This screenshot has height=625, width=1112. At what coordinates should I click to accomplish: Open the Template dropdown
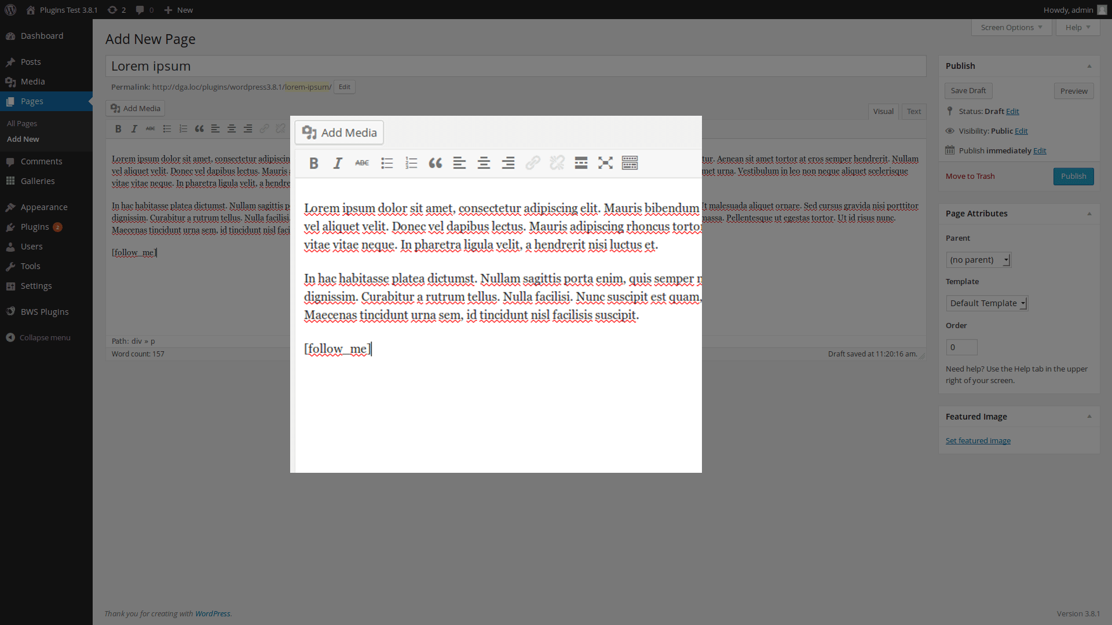pos(987,303)
